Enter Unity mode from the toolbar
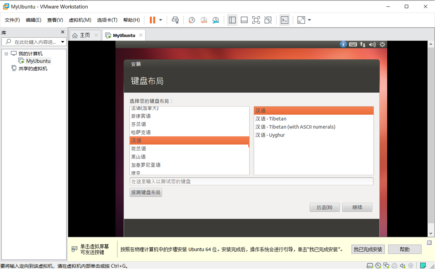Image resolution: width=435 pixels, height=269 pixels. (268, 20)
